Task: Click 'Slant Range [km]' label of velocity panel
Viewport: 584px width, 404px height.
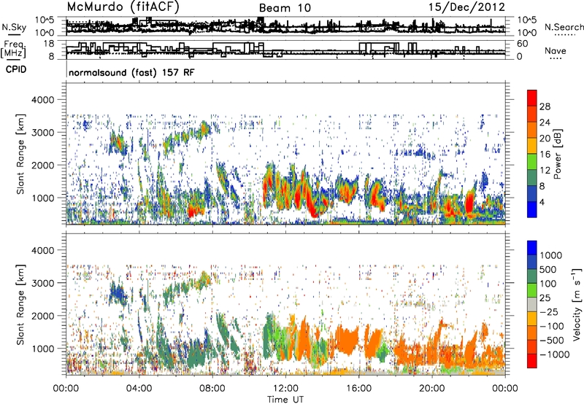Action: [x=20, y=305]
